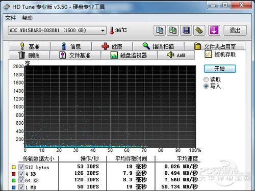
Task: Click the 退出 exit button
Action: (x=235, y=31)
